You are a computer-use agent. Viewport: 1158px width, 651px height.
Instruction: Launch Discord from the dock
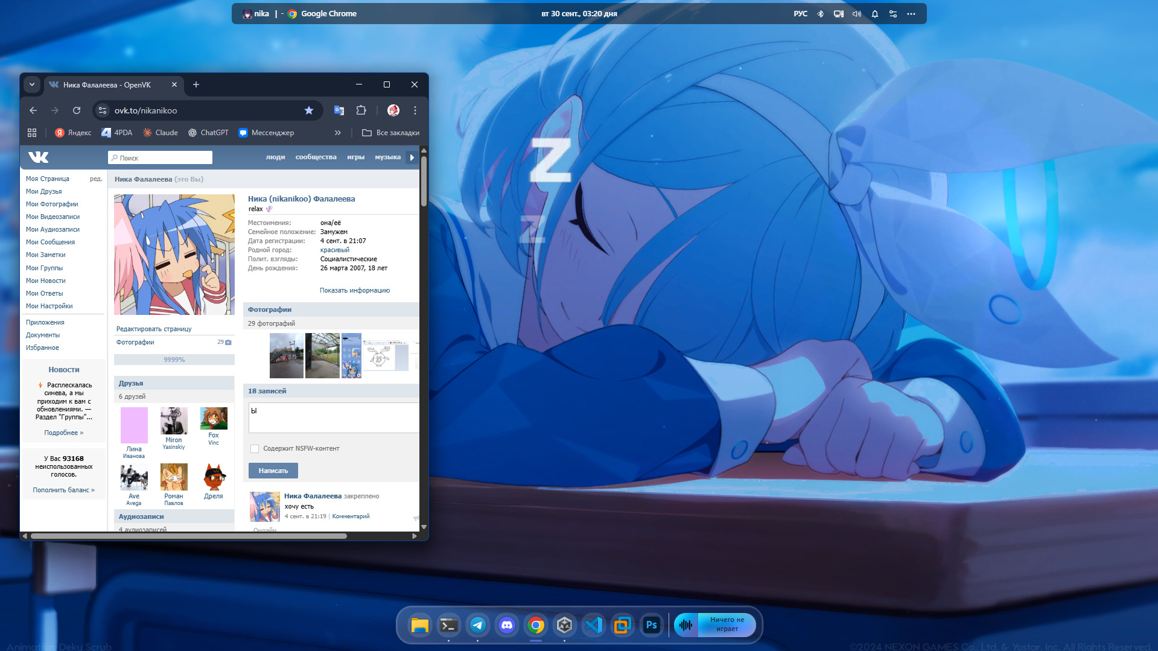click(506, 625)
